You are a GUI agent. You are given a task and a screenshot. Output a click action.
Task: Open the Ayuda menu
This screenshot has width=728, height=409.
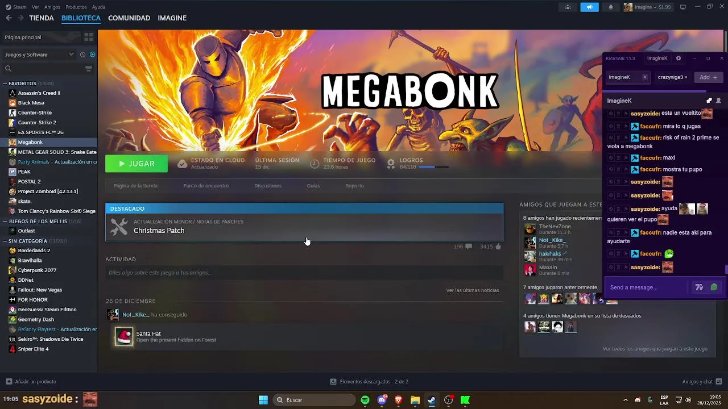(98, 7)
